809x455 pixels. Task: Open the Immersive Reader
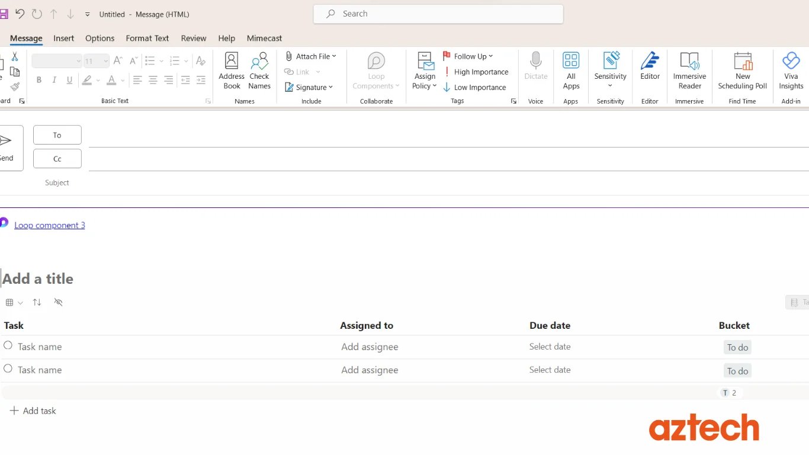click(689, 71)
